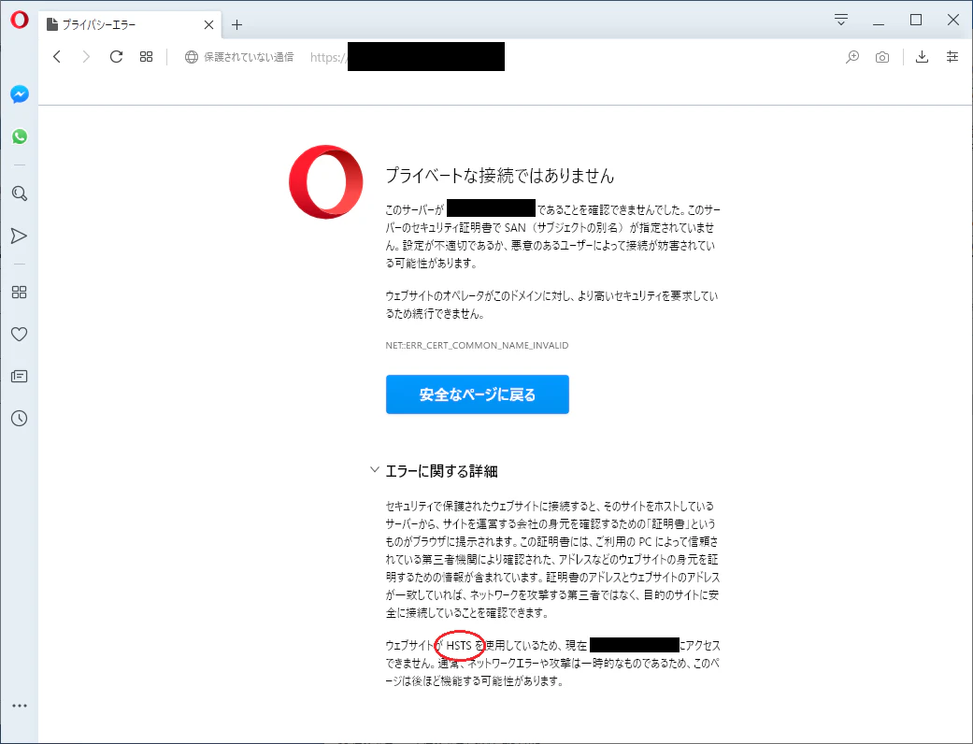Viewport: 973px width, 744px height.
Task: Open the sidebar search tool
Action: tap(19, 193)
